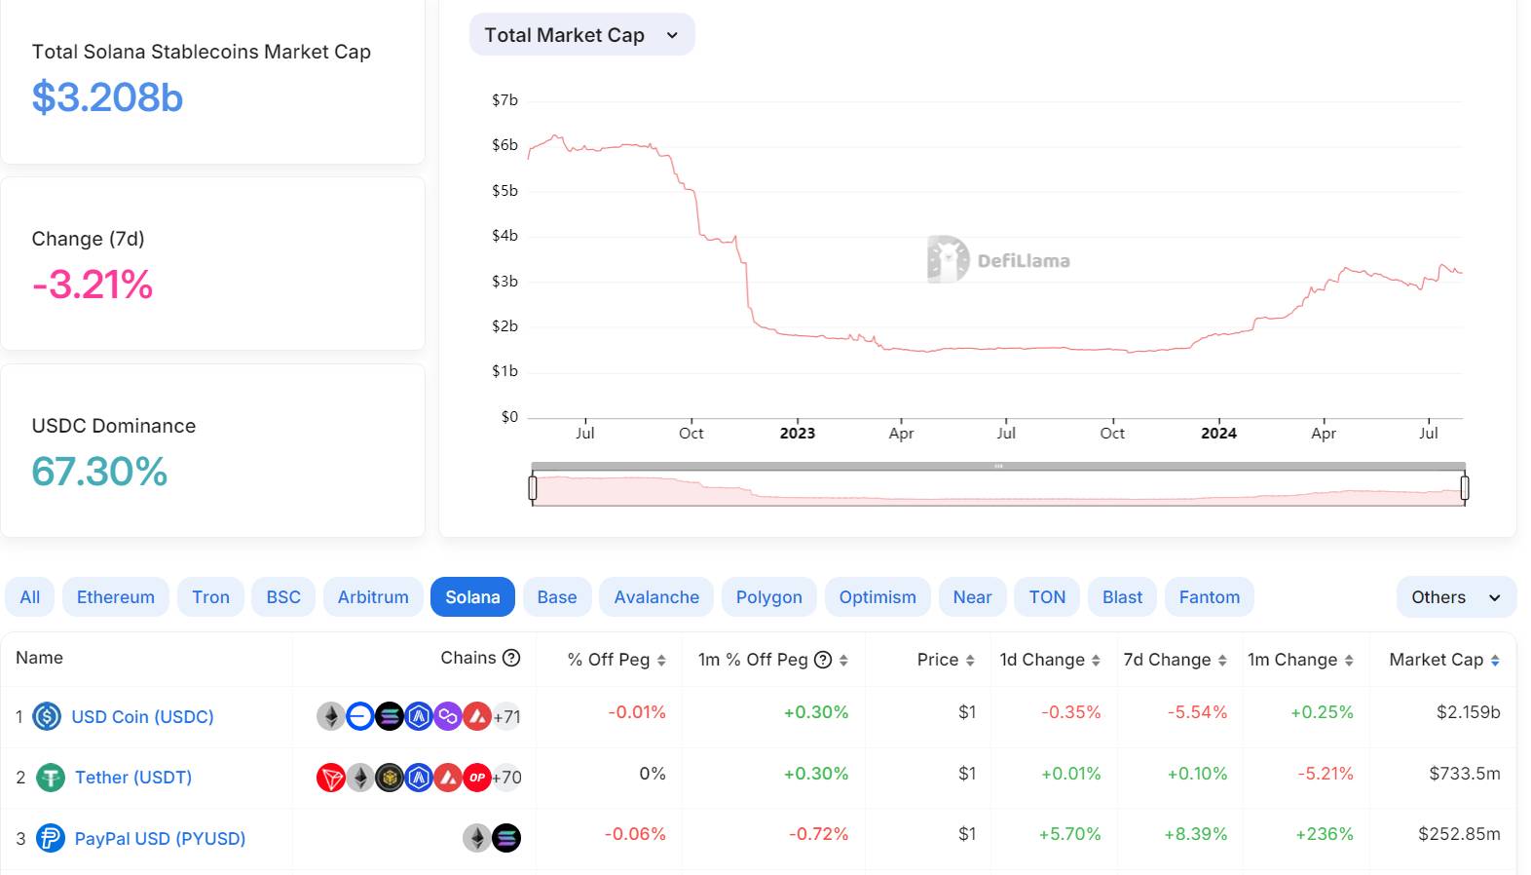The height and width of the screenshot is (875, 1531).
Task: Click the Ethereum chain icon in the PYUSD row
Action: point(476,838)
